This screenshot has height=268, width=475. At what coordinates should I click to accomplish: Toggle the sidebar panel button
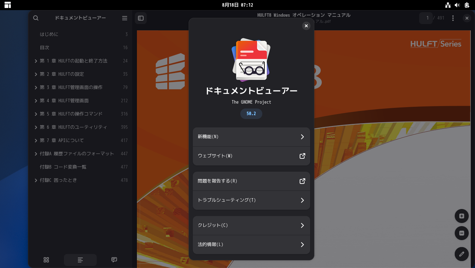click(141, 18)
